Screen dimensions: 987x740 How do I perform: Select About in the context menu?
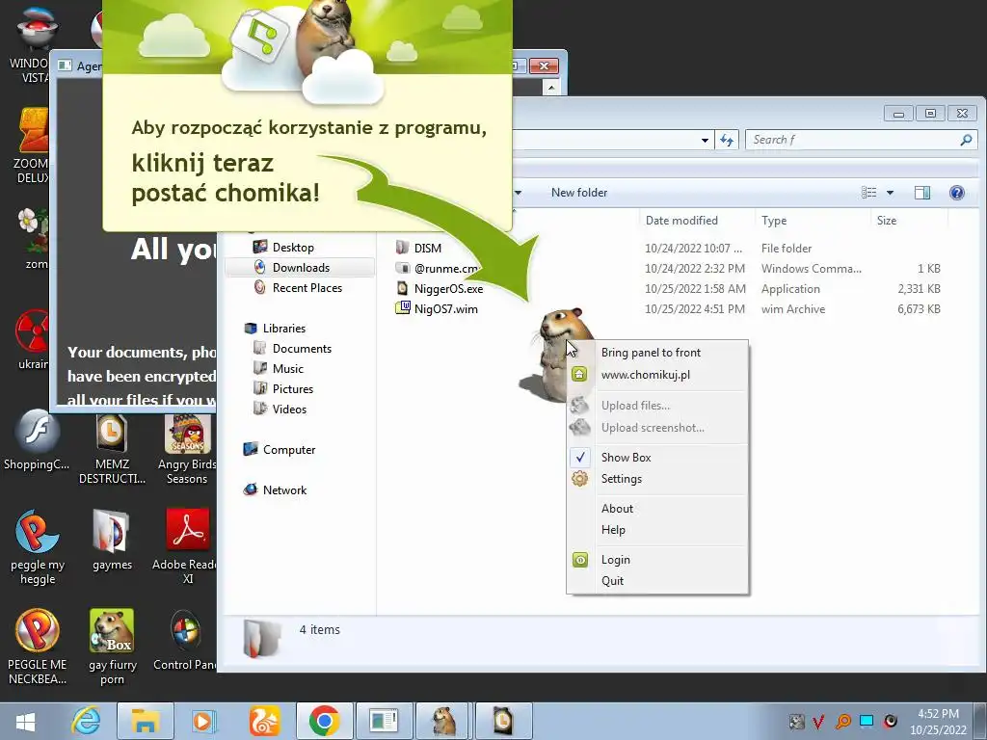[x=617, y=509]
